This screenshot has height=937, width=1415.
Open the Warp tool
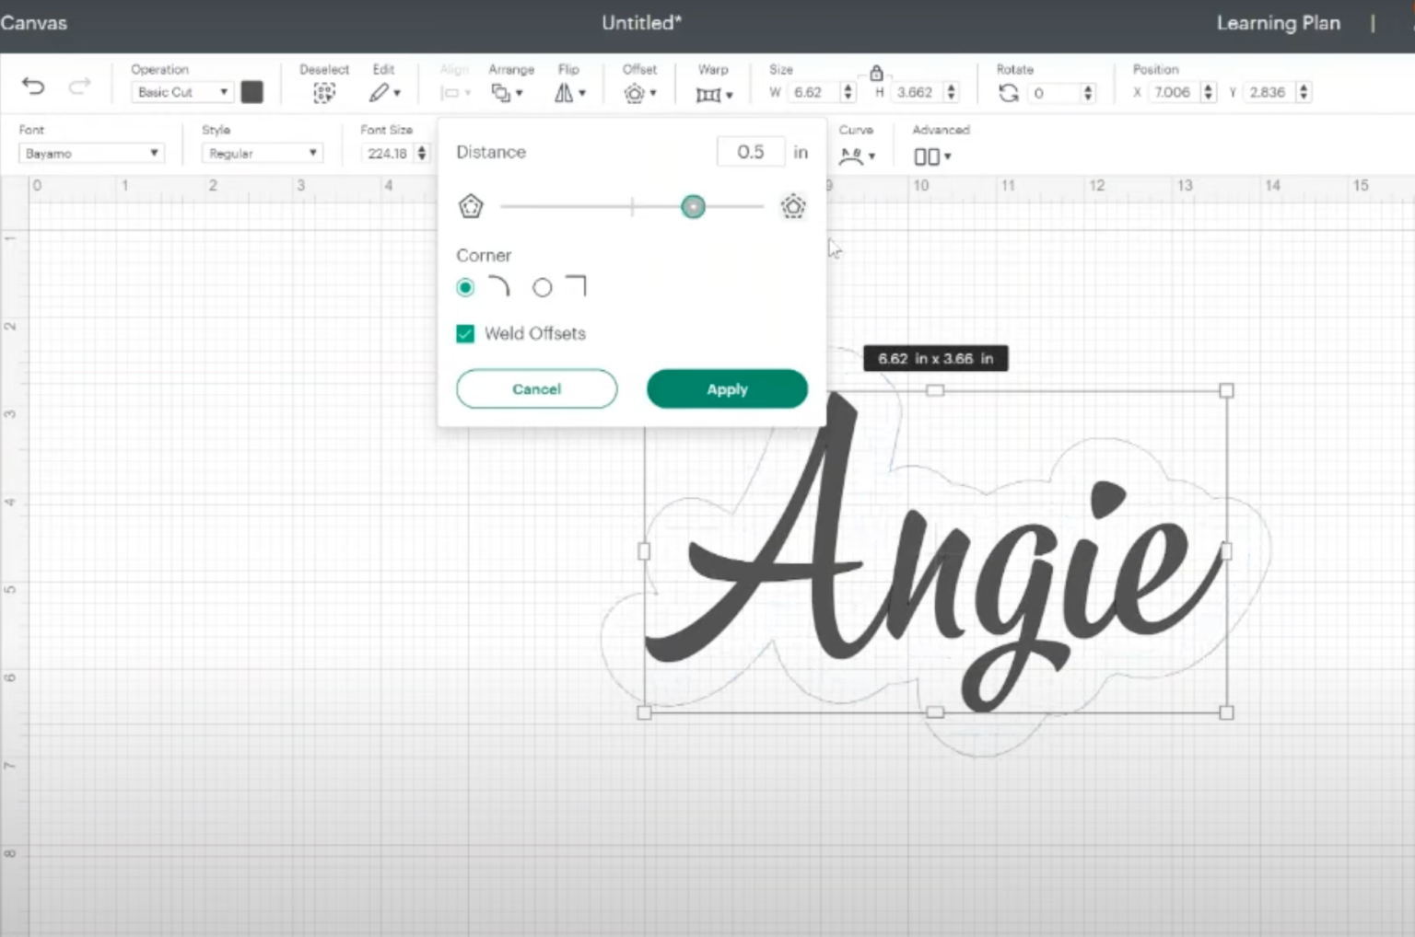pos(712,94)
